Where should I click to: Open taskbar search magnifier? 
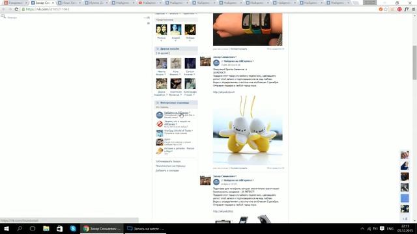20,228
